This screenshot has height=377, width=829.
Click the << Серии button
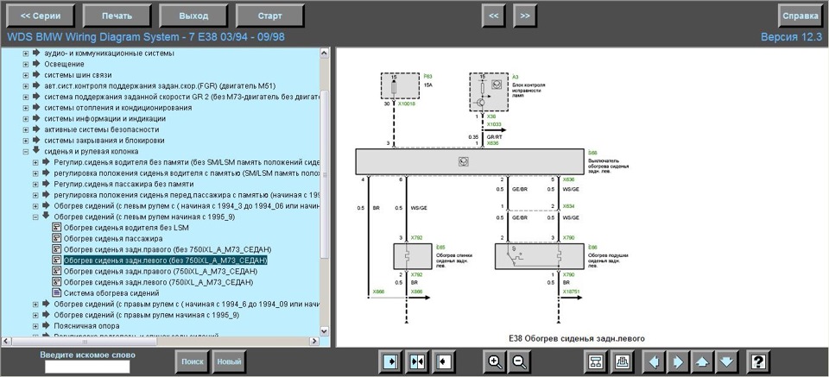pos(41,16)
